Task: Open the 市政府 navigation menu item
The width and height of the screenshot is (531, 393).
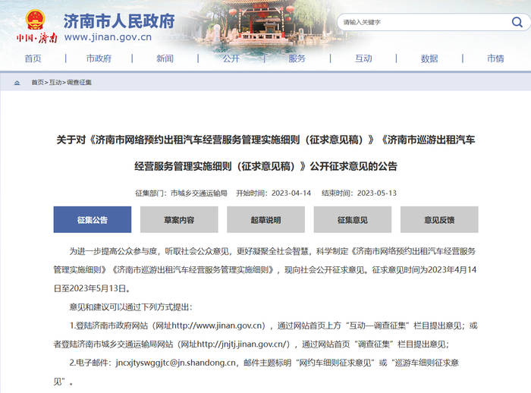Action: click(99, 58)
